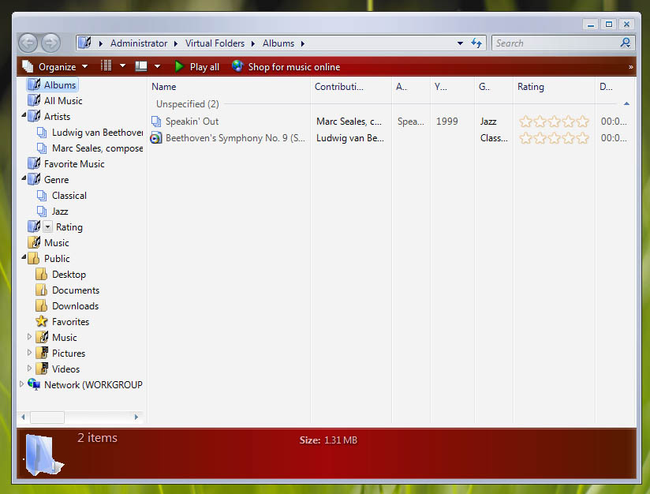Collapse the Genre tree node

(x=24, y=178)
